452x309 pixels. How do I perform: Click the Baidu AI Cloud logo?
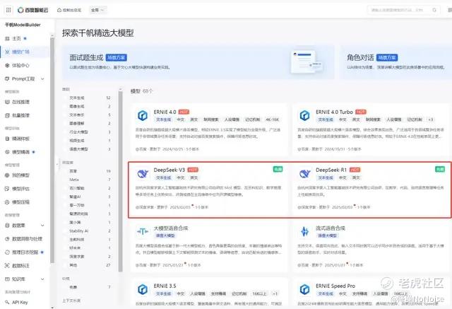pos(33,10)
